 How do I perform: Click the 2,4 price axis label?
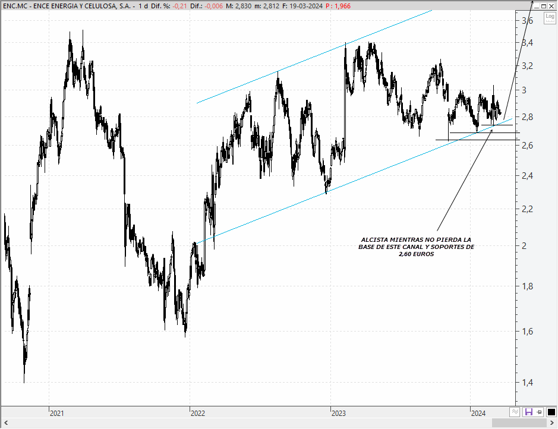pyautogui.click(x=527, y=176)
